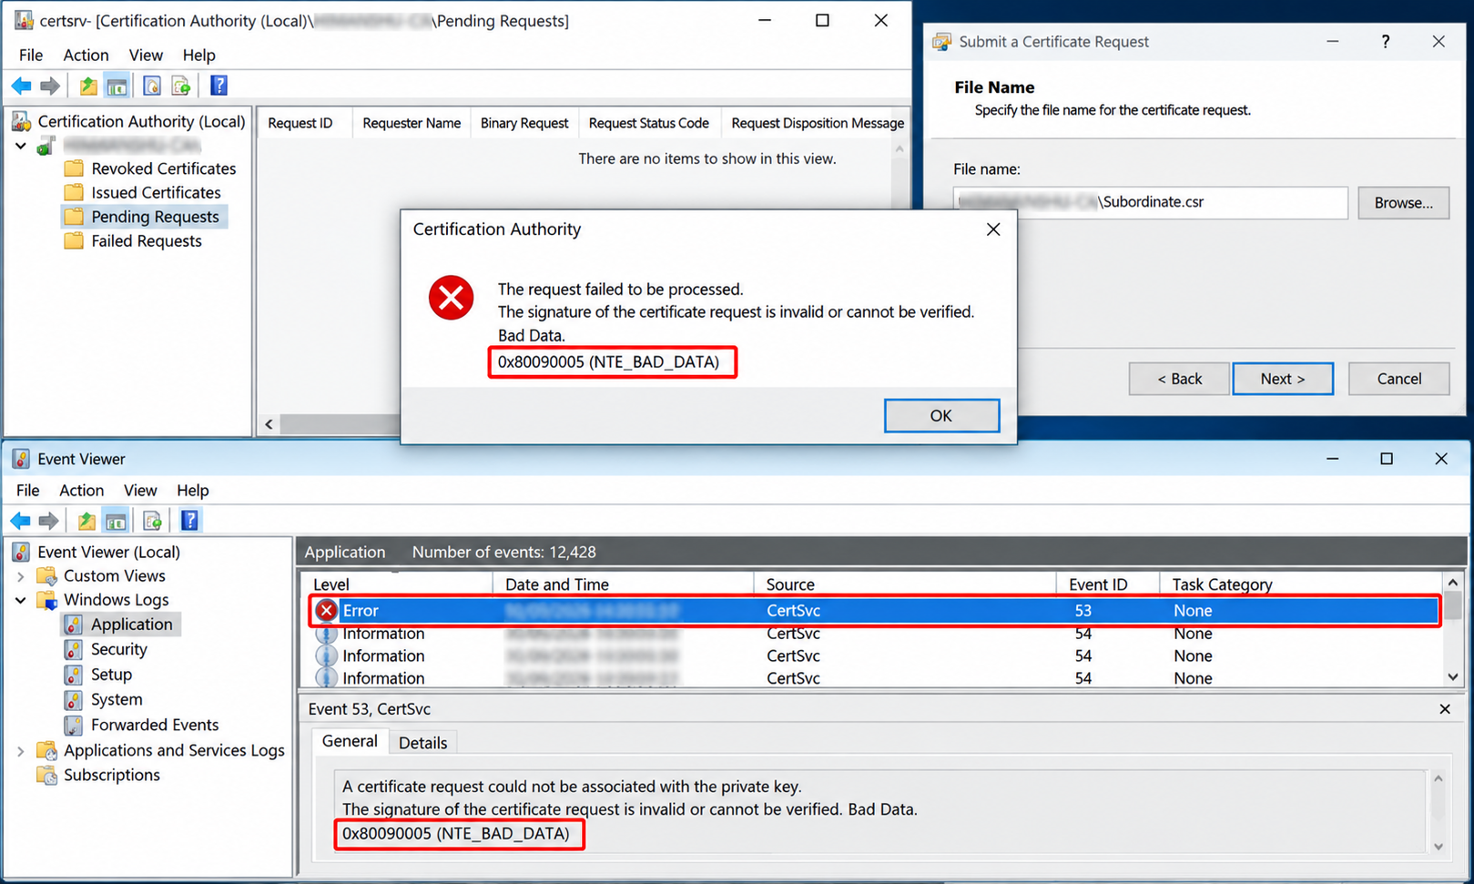Click Back arrow in certsrv toolbar
The height and width of the screenshot is (884, 1474).
(21, 86)
